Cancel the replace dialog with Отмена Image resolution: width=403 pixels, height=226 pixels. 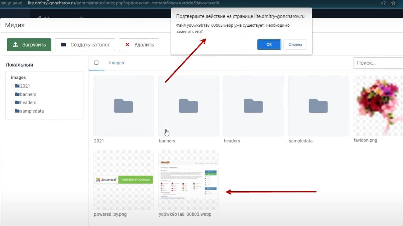coord(295,45)
